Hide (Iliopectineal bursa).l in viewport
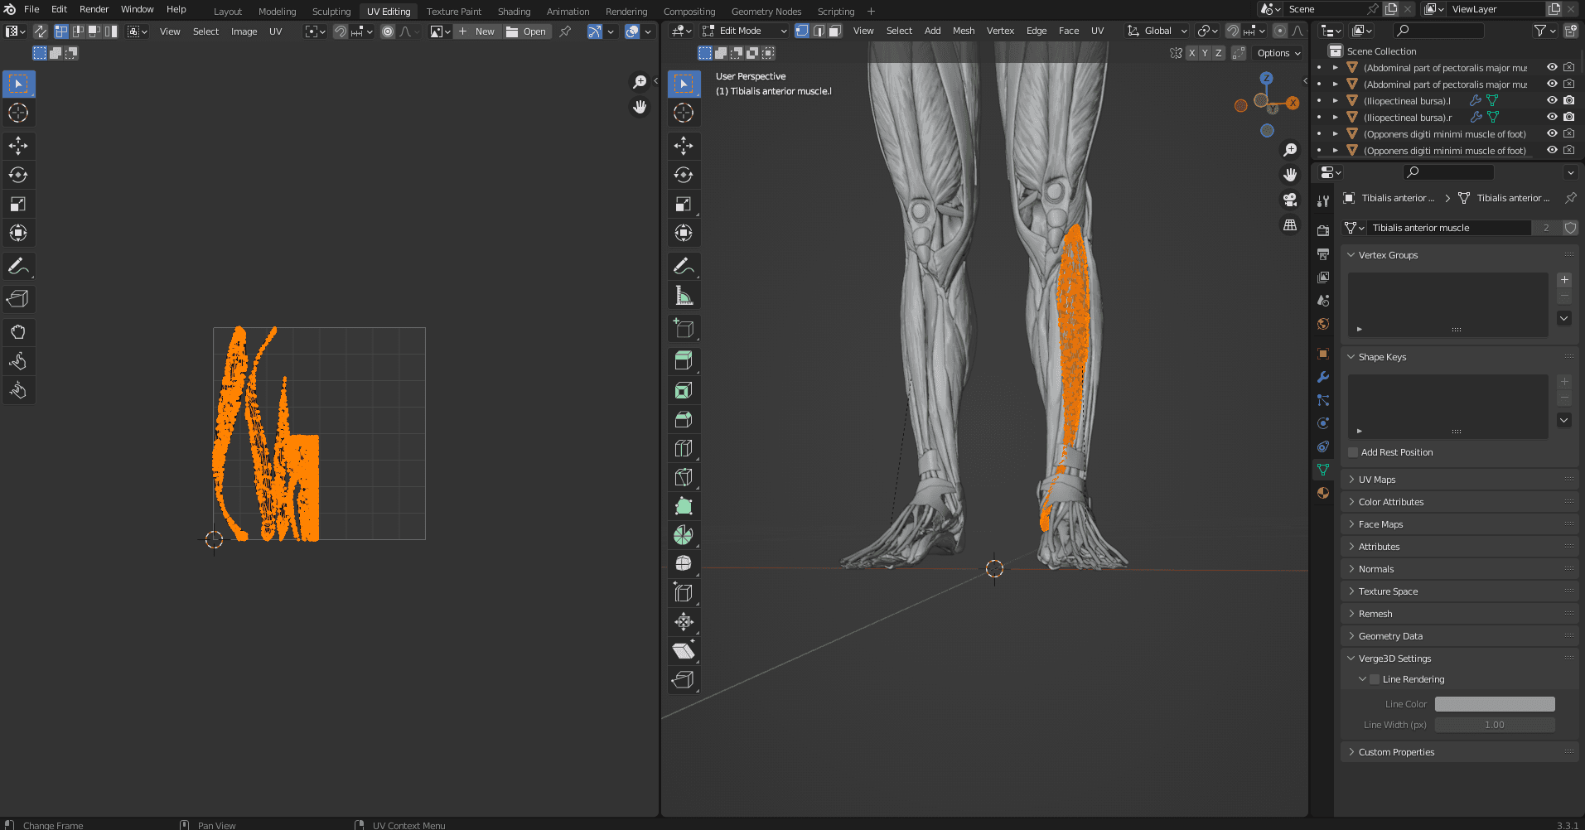This screenshot has width=1585, height=830. point(1552,100)
